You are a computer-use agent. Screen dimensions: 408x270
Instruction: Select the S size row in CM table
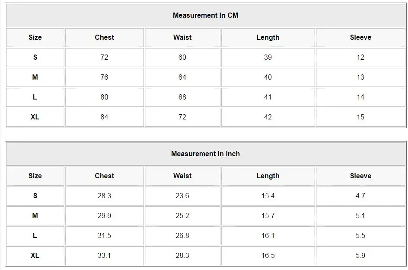point(35,58)
